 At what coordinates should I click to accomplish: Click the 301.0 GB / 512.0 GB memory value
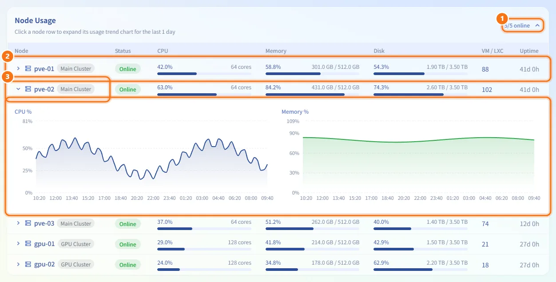335,67
